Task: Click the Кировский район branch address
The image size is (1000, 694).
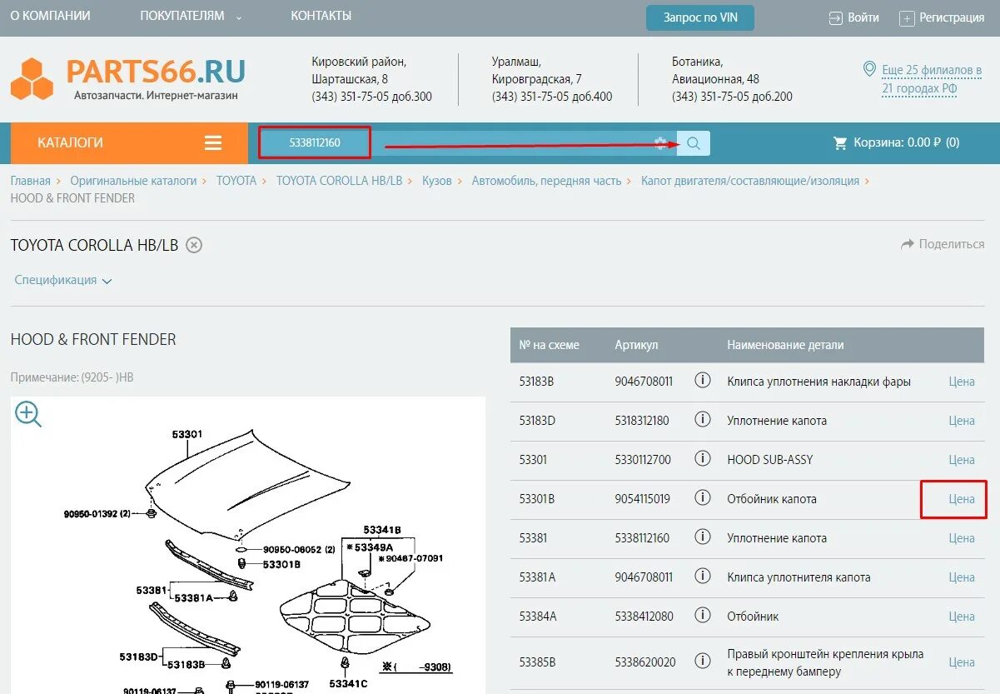Action: [x=372, y=79]
